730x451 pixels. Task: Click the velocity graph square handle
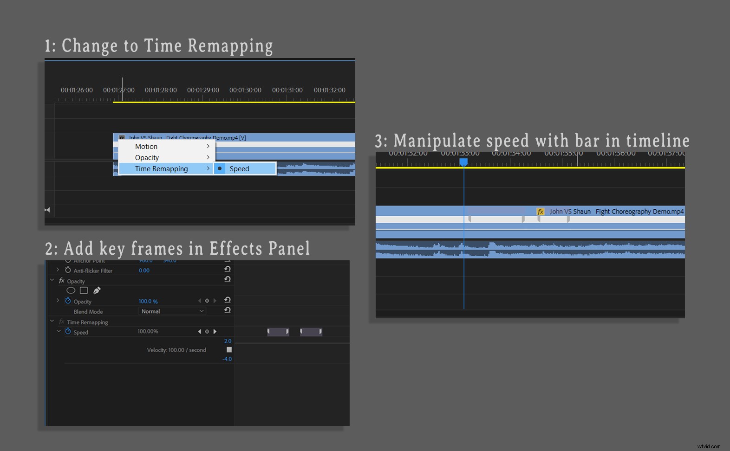point(229,349)
